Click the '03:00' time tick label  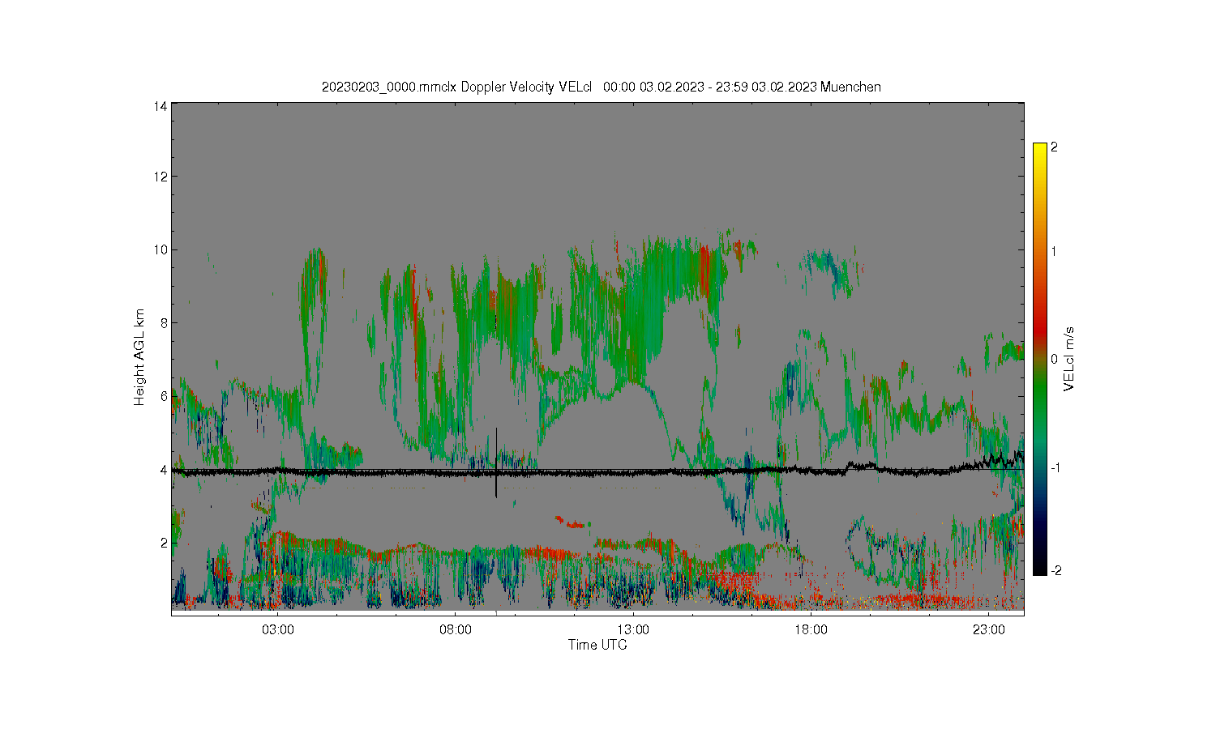[x=278, y=629]
